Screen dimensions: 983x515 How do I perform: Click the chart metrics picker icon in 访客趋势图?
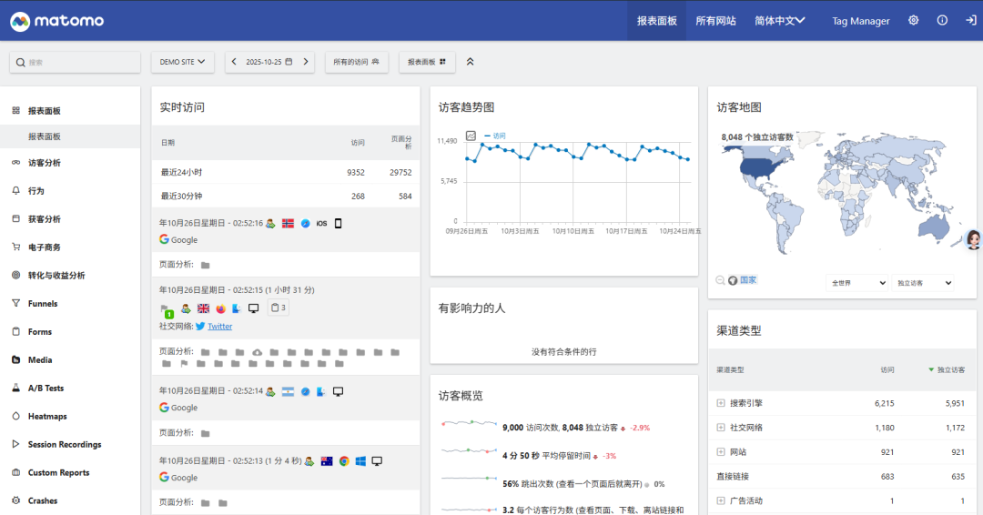[471, 136]
